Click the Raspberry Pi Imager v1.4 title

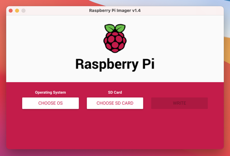tap(115, 10)
